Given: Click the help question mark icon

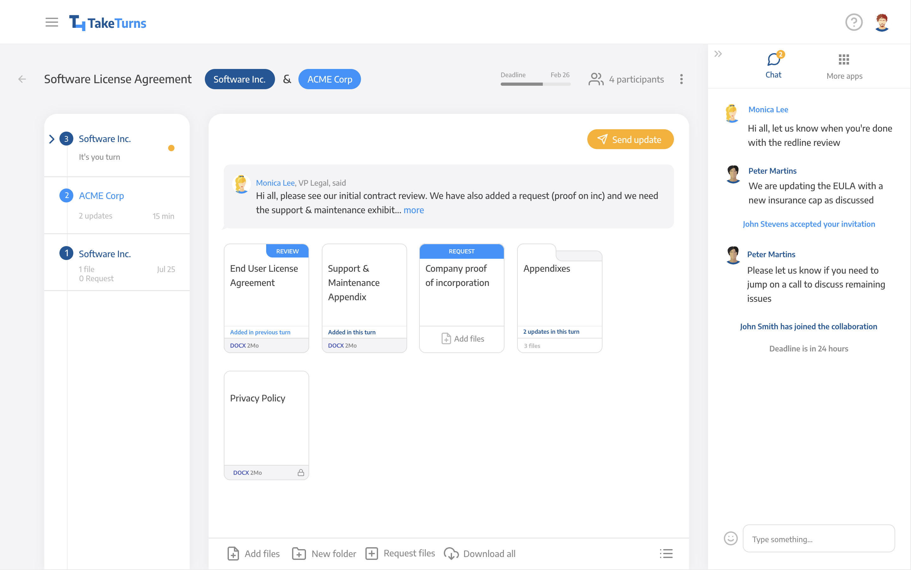Looking at the screenshot, I should (853, 23).
